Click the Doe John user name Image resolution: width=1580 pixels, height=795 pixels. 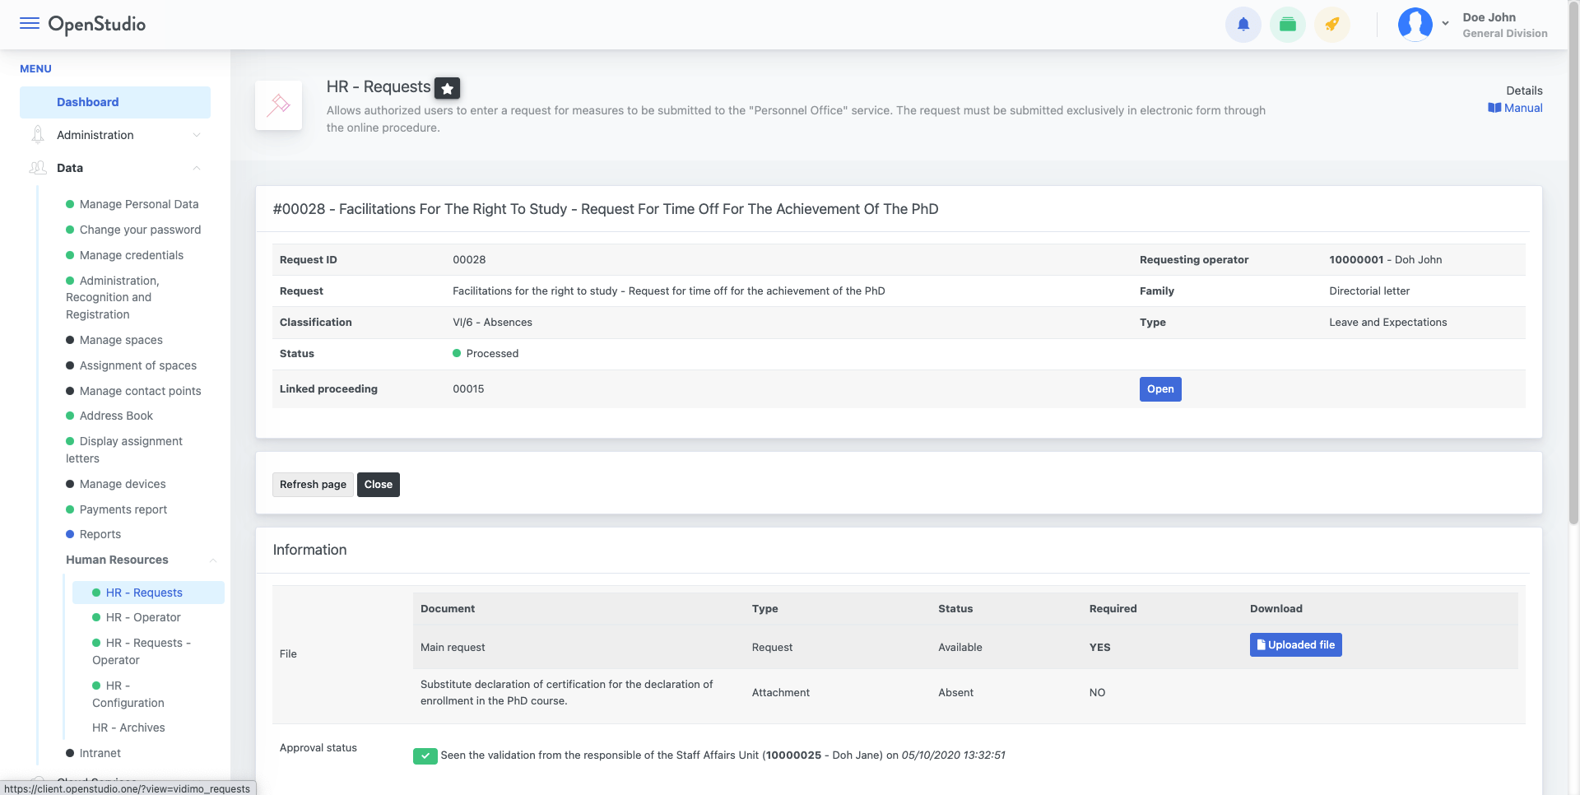tap(1489, 17)
